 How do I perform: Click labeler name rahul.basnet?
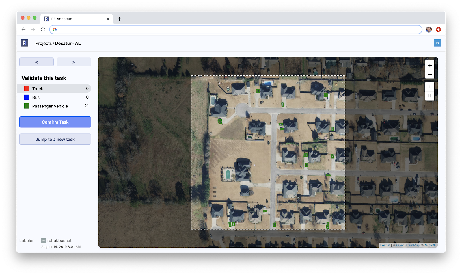(x=59, y=241)
